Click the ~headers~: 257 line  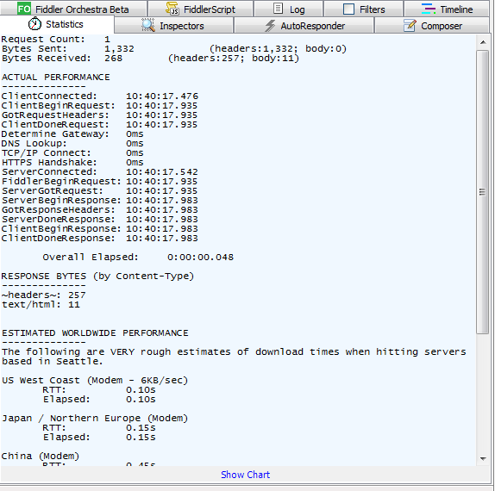point(44,295)
